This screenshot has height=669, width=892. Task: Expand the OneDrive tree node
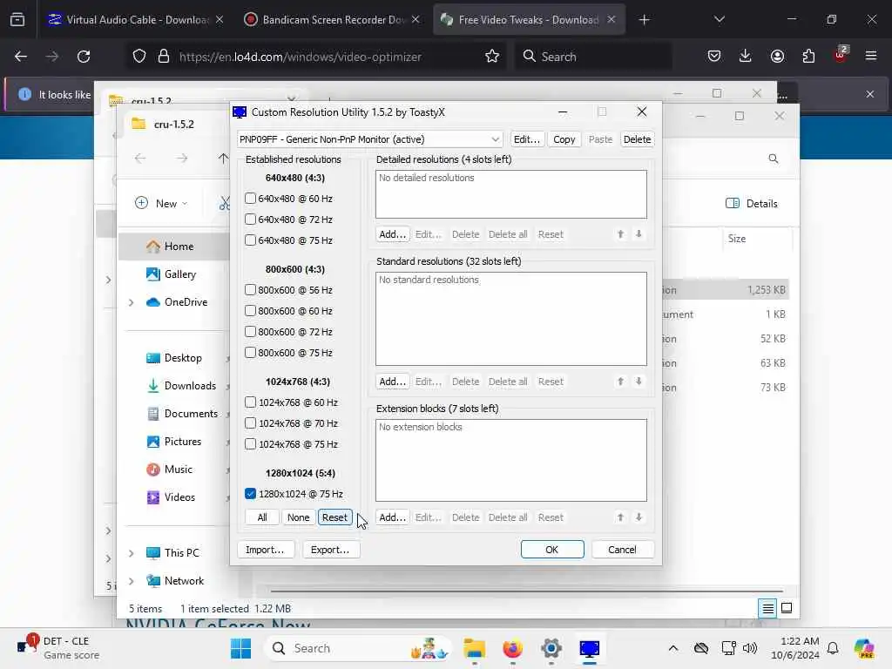click(x=131, y=302)
